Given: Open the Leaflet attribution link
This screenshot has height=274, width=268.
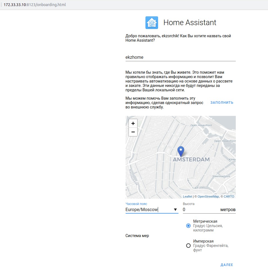Looking at the screenshot, I should 187,196.
